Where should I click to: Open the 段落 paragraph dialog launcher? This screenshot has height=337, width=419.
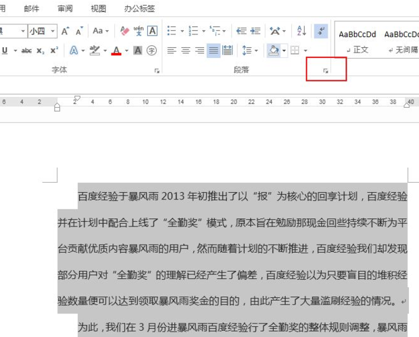pyautogui.click(x=326, y=71)
